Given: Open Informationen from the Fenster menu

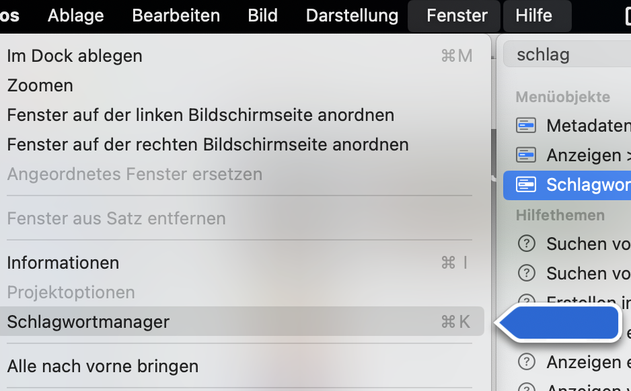Looking at the screenshot, I should [x=63, y=263].
